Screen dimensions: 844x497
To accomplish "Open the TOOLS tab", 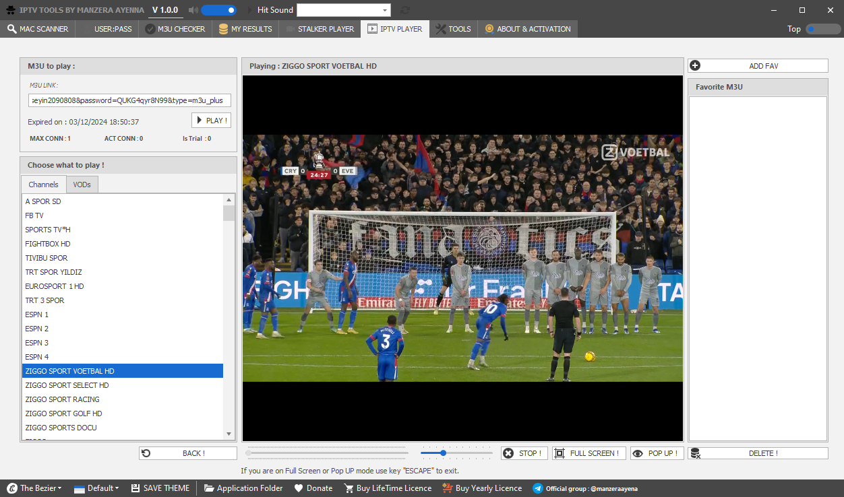I will pyautogui.click(x=454, y=29).
